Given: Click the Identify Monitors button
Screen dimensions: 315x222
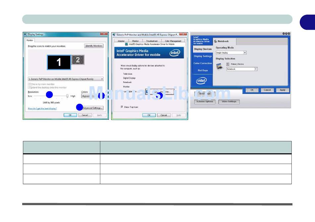Looking at the screenshot, I should 94,46.
